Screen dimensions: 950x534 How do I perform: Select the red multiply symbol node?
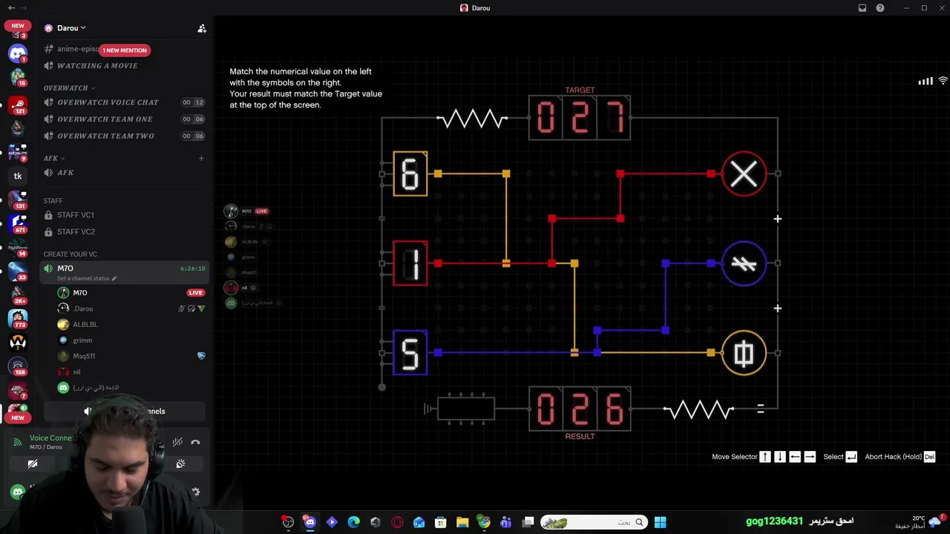click(x=744, y=174)
